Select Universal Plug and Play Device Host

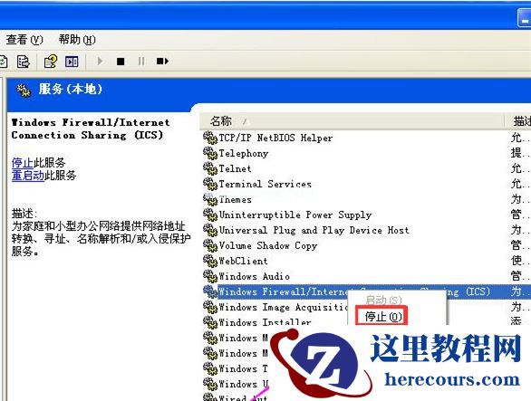pyautogui.click(x=314, y=230)
